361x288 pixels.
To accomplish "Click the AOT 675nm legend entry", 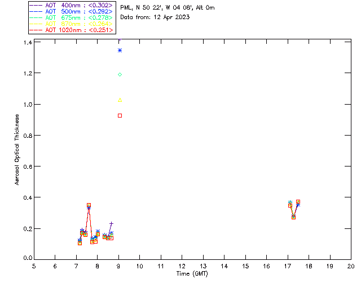I will point(71,17).
